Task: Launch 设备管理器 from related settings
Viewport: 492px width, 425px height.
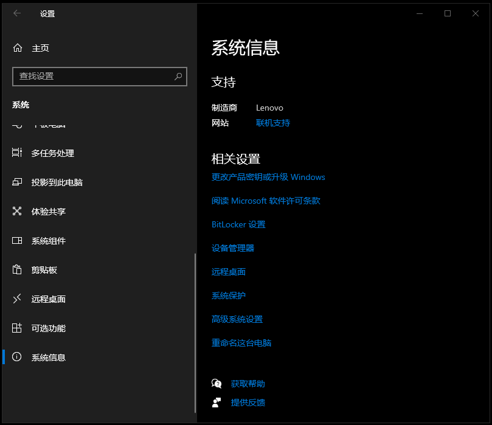Action: (x=233, y=248)
